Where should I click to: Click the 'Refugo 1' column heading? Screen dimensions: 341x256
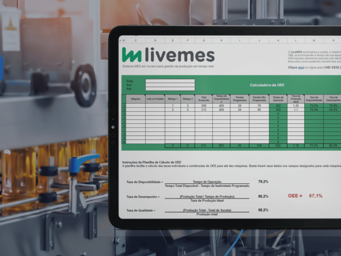pyautogui.click(x=173, y=99)
